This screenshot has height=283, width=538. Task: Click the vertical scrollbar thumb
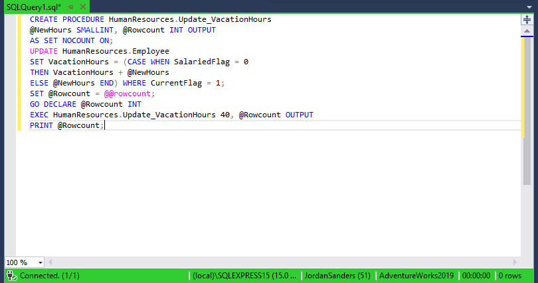point(527,111)
